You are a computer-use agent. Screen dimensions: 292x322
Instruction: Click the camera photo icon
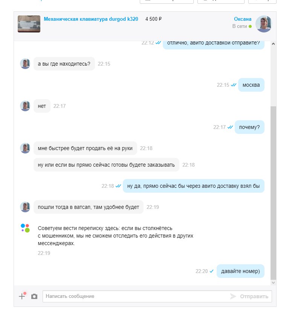point(34,296)
